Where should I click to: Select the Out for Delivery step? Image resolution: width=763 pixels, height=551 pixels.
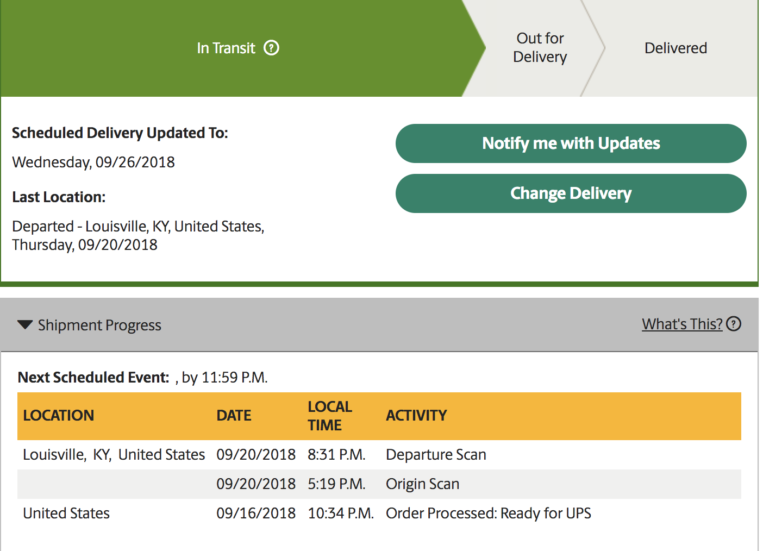[x=540, y=48]
